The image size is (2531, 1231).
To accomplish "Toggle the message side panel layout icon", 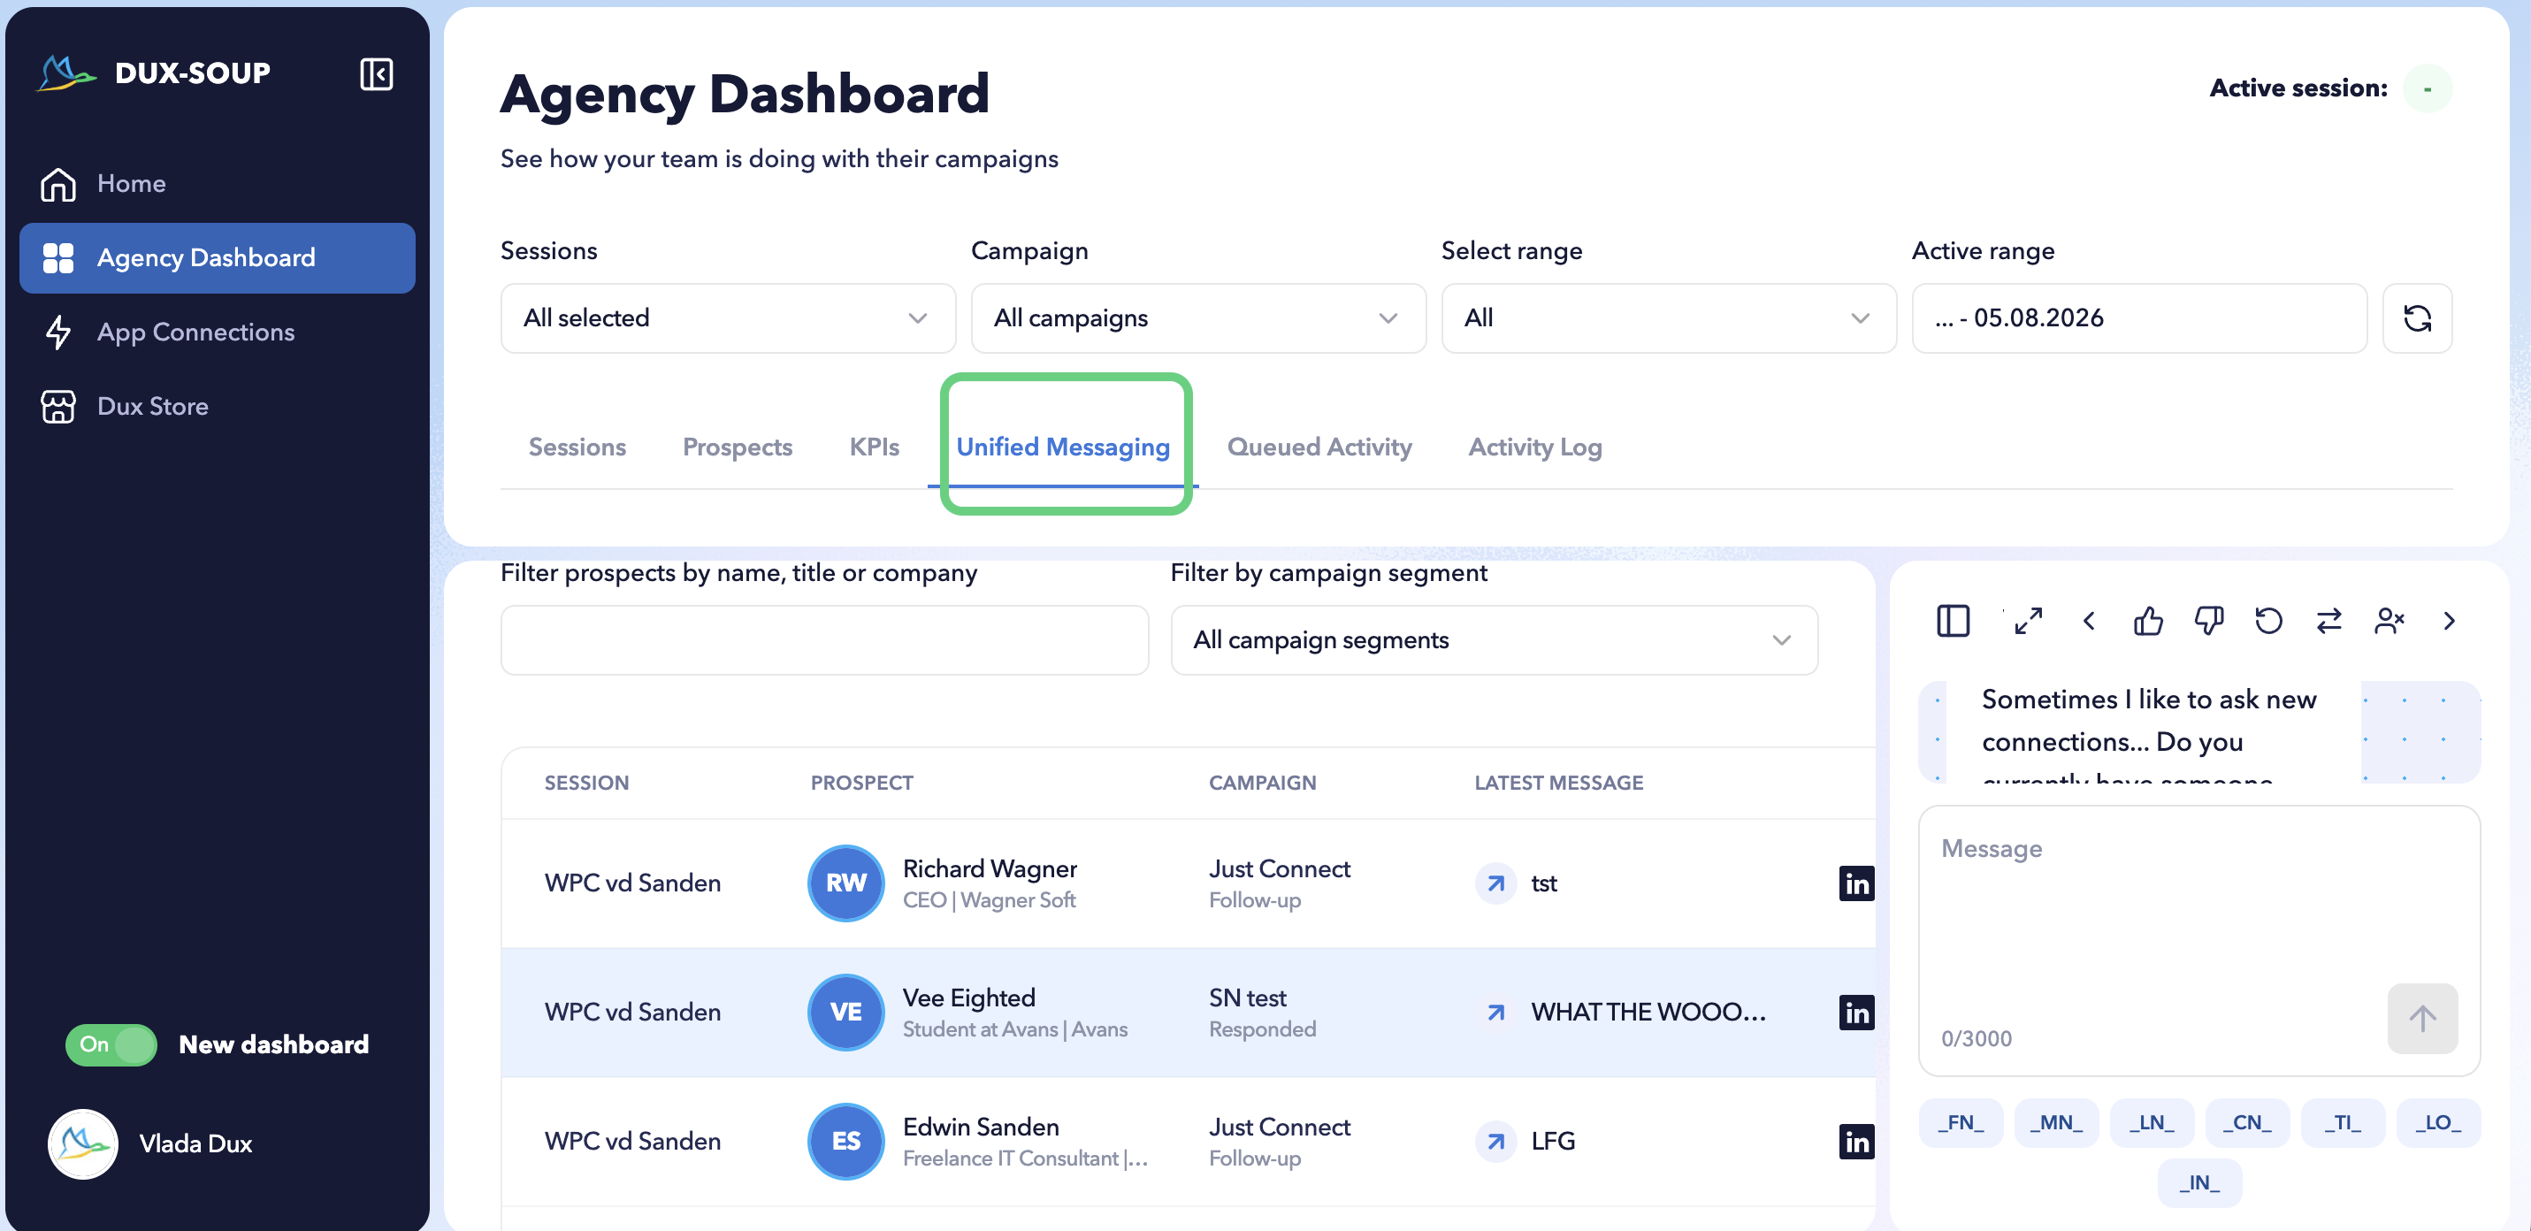I will click(x=1954, y=621).
